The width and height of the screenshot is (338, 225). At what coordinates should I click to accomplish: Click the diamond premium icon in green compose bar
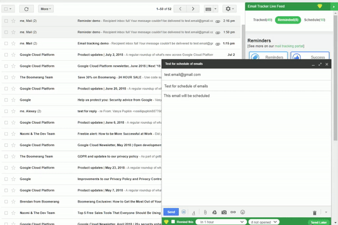166,222
